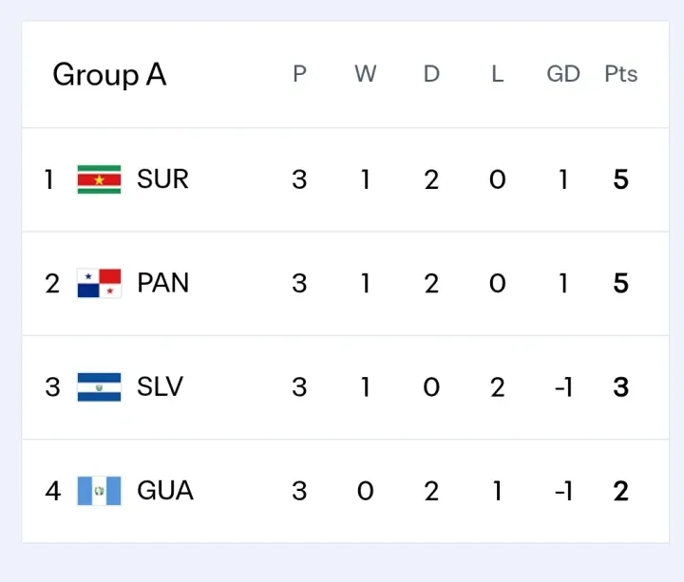The width and height of the screenshot is (684, 582).
Task: Click Suriname's points value of 5
Action: pos(620,179)
